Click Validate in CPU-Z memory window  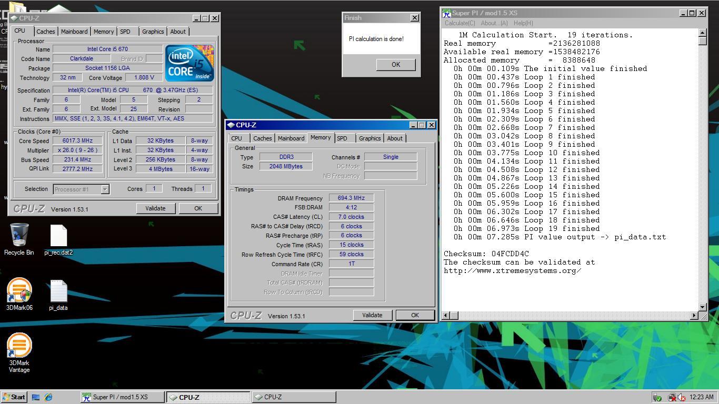372,315
